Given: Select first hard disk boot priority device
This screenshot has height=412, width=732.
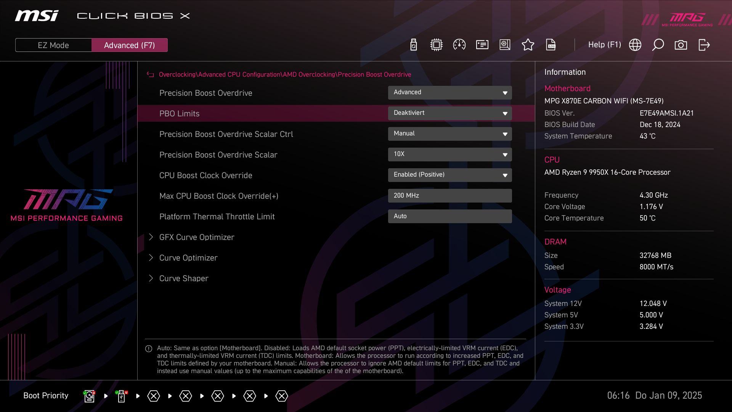Looking at the screenshot, I should click(89, 396).
